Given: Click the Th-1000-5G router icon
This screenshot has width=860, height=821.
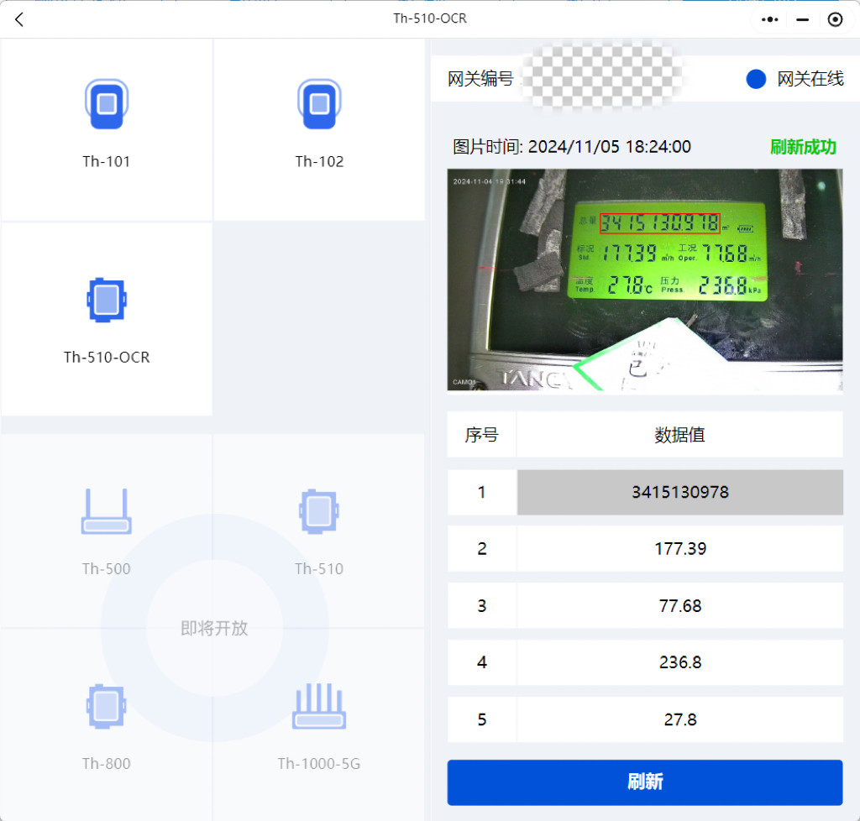Looking at the screenshot, I should click(x=319, y=707).
